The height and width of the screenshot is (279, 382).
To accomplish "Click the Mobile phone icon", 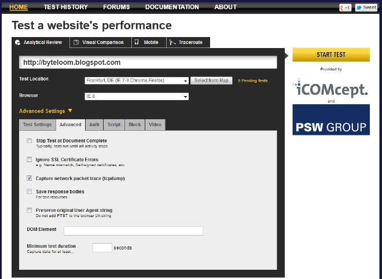I will coord(137,42).
